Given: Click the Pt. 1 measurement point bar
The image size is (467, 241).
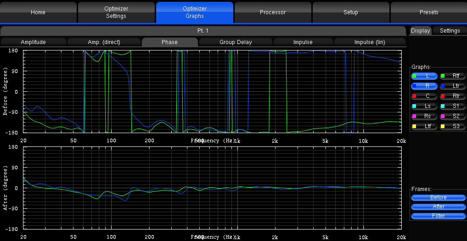Looking at the screenshot, I should pyautogui.click(x=203, y=31).
